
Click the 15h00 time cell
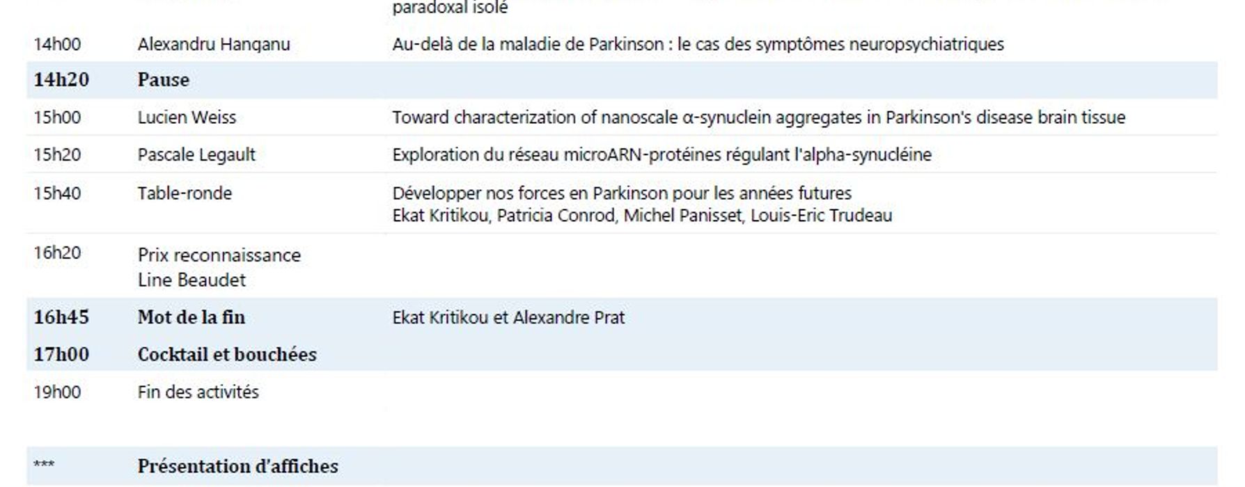point(57,118)
